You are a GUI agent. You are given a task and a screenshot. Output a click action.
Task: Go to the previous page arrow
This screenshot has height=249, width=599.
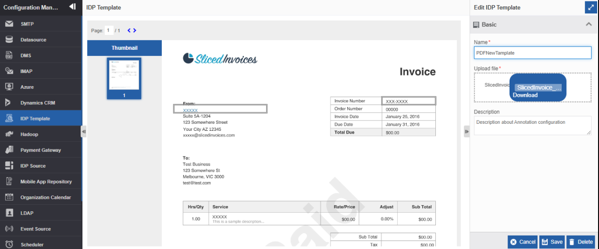click(129, 31)
